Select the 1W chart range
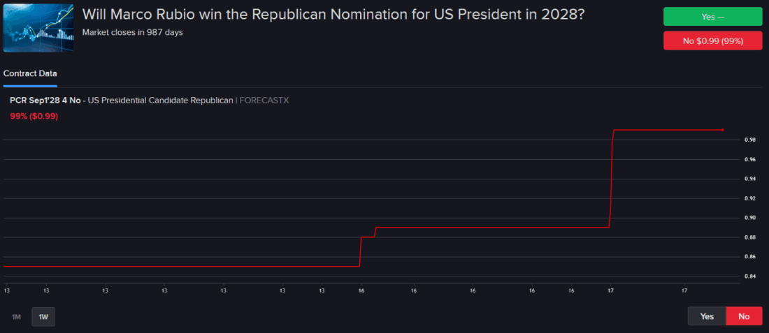 tap(43, 317)
